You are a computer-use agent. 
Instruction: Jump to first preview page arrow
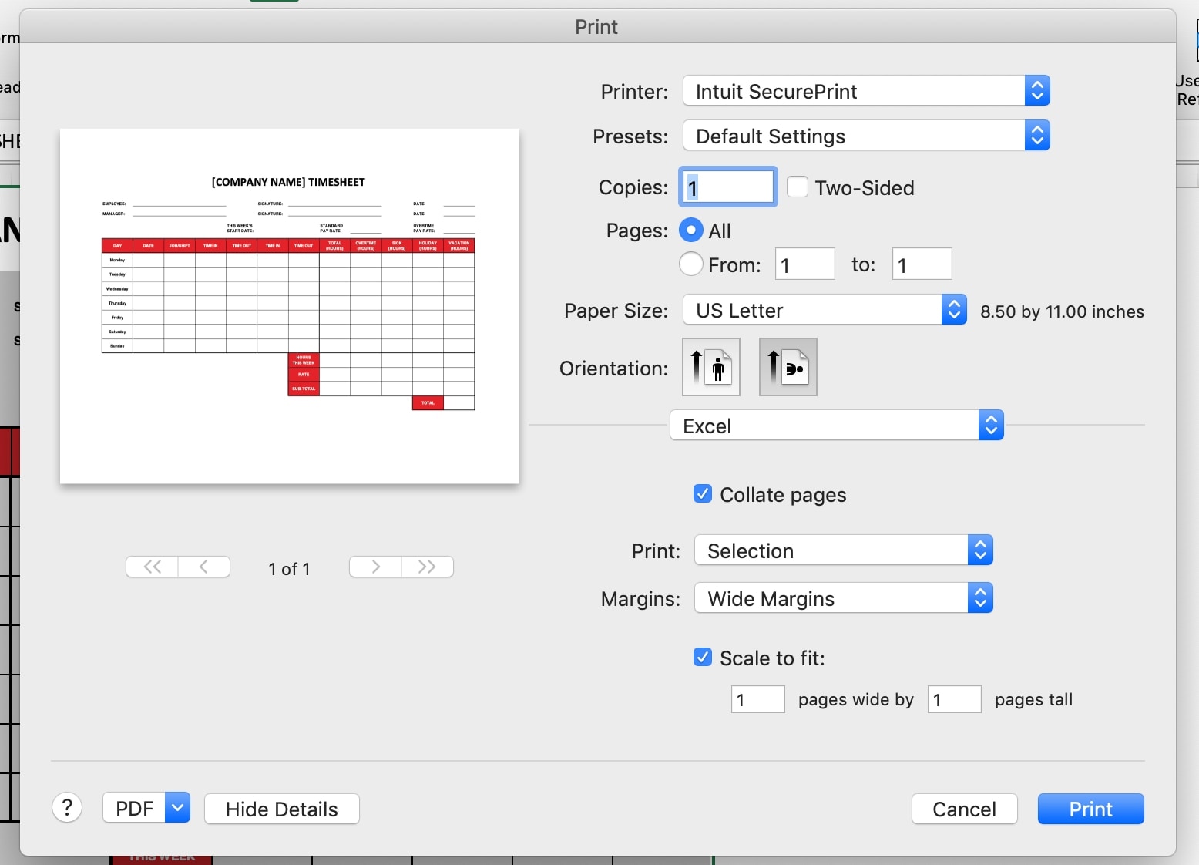(151, 567)
